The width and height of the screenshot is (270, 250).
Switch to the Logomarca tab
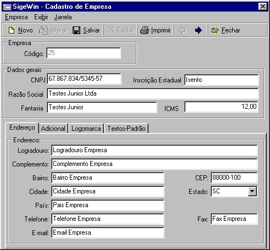click(86, 129)
